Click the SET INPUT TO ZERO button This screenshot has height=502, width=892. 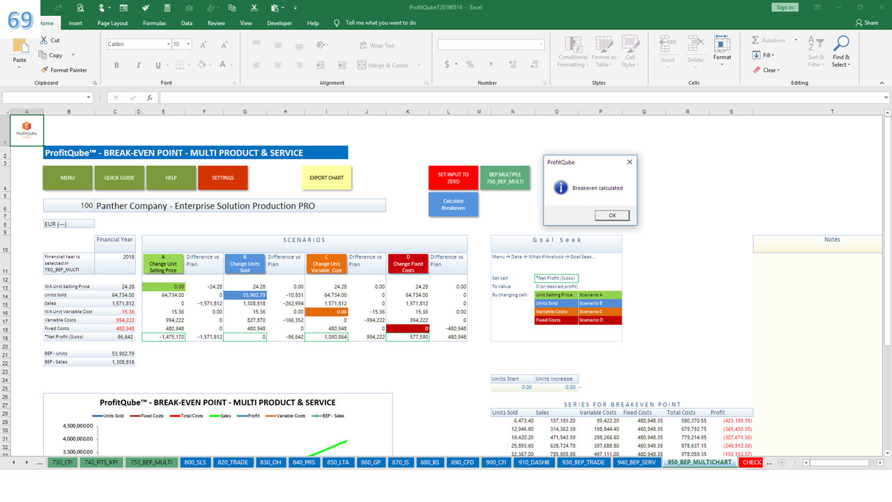point(453,178)
